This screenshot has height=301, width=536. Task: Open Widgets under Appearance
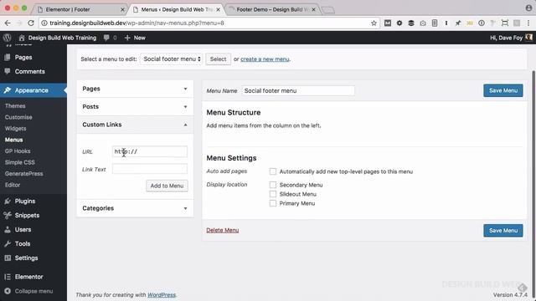(x=15, y=128)
